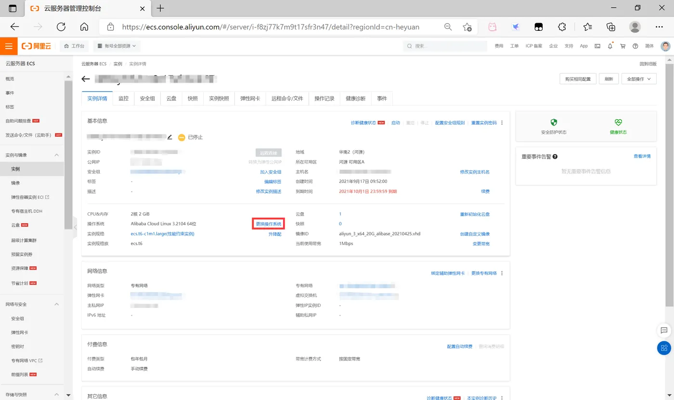The image size is (674, 400).
Task: Click browser back button
Action: (x=14, y=27)
